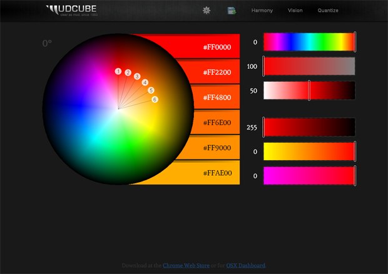This screenshot has width=388, height=274.
Task: Click the center of the color wheel
Action: click(x=118, y=109)
